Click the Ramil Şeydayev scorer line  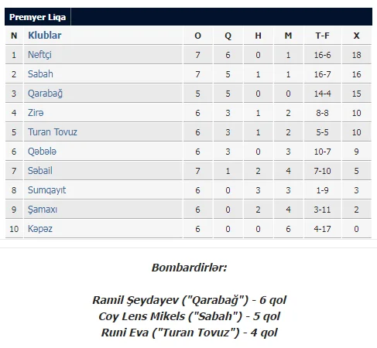[189, 300]
